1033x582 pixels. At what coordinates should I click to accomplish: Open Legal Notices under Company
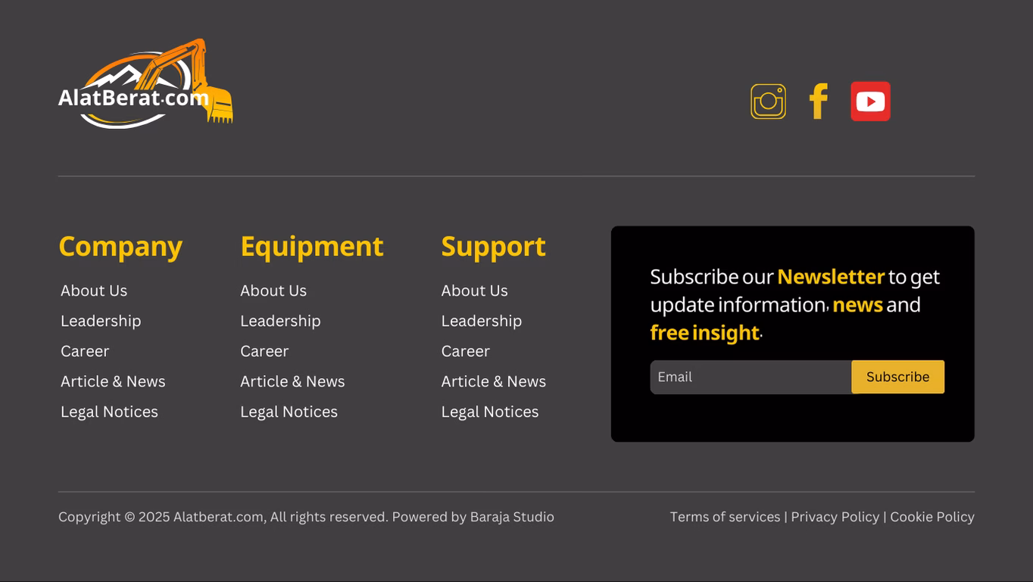point(109,412)
